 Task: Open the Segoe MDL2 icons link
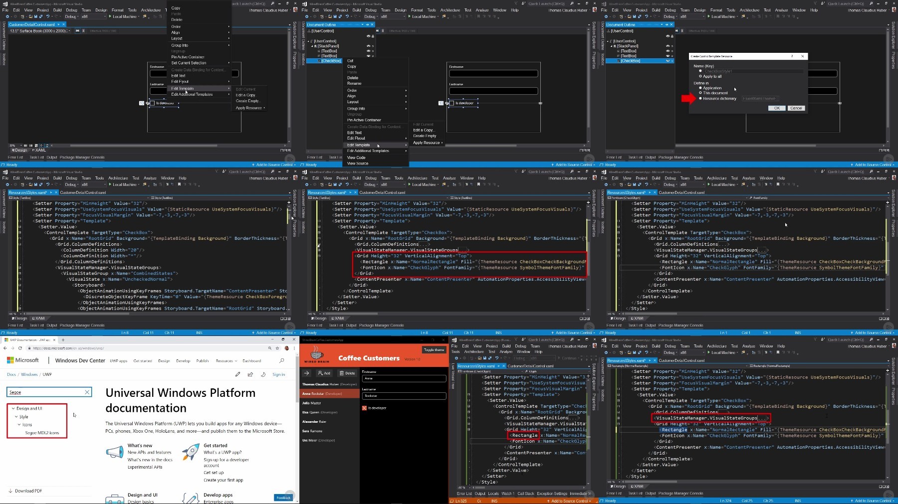click(x=42, y=433)
